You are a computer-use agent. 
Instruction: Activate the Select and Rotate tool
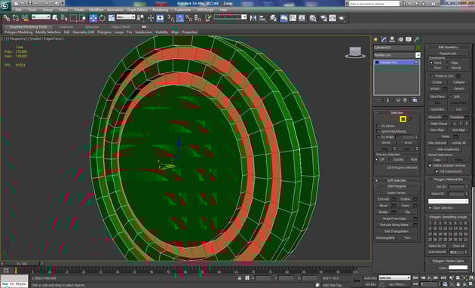click(x=103, y=18)
